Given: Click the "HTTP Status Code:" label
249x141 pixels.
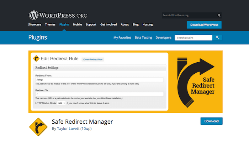Looking at the screenshot, I should (x=46, y=103).
